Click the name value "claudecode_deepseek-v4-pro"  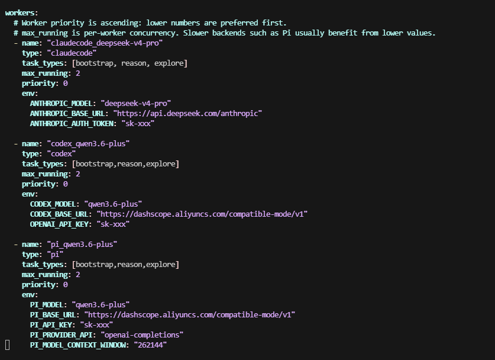click(x=105, y=43)
